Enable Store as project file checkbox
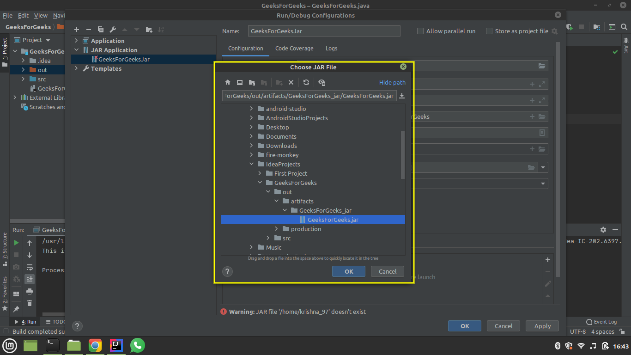 point(489,31)
